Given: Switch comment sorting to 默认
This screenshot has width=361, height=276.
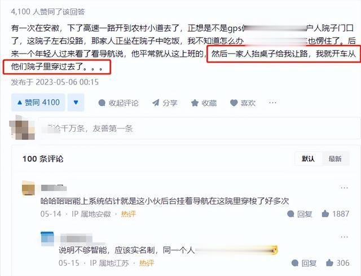Looking at the screenshot, I should pyautogui.click(x=309, y=159).
